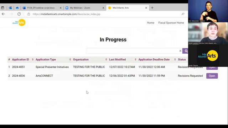Viewport: 228px width, 128px height.
Task: Close the FY24_SPI webinar script tab
Action: point(61,8)
